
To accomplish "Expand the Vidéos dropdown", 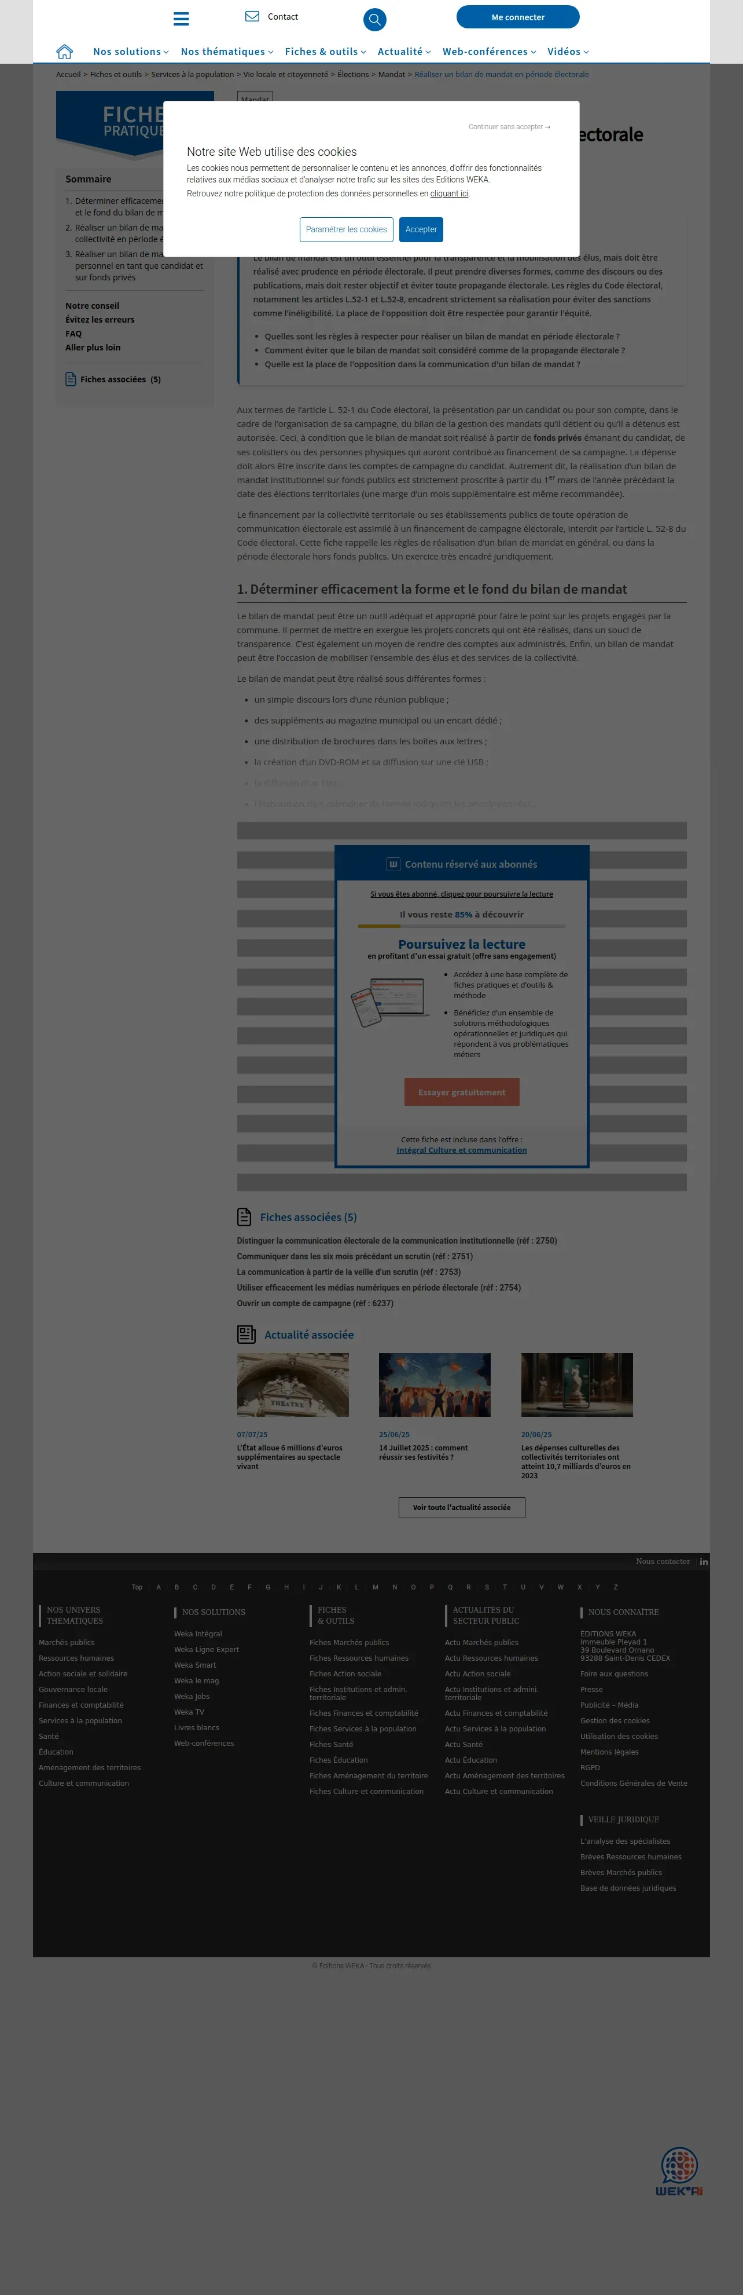I will [x=569, y=52].
